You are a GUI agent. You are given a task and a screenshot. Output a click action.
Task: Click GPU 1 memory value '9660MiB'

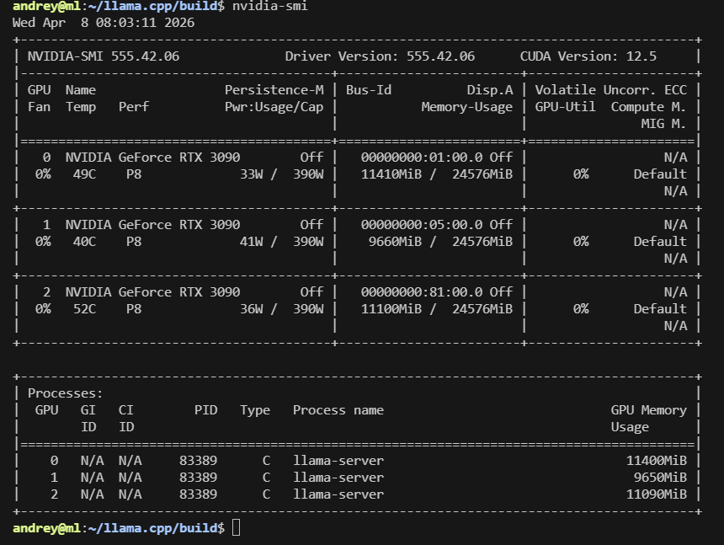coord(395,242)
